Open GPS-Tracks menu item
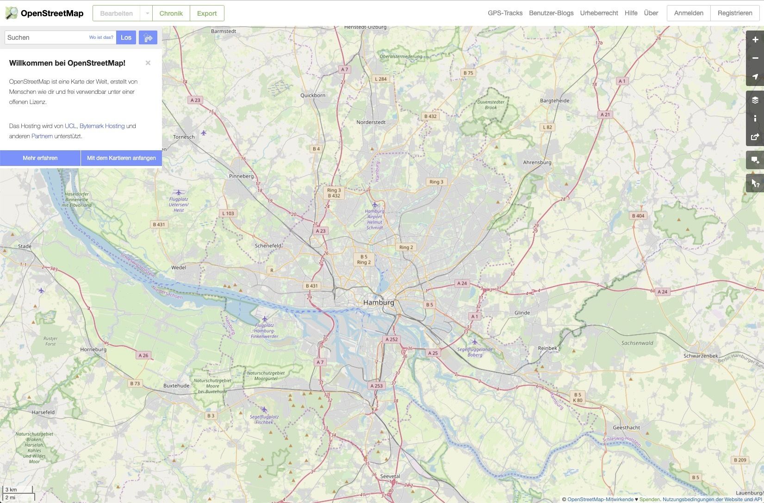764x503 pixels. pos(505,13)
